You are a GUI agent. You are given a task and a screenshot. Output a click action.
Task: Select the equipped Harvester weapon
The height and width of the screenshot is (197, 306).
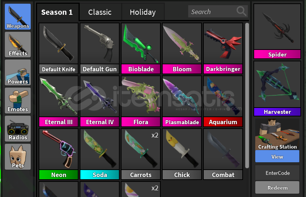coord(277,89)
